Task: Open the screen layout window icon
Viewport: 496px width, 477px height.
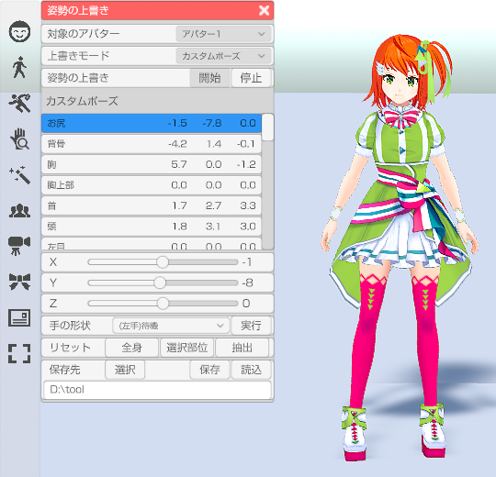Action: click(19, 317)
